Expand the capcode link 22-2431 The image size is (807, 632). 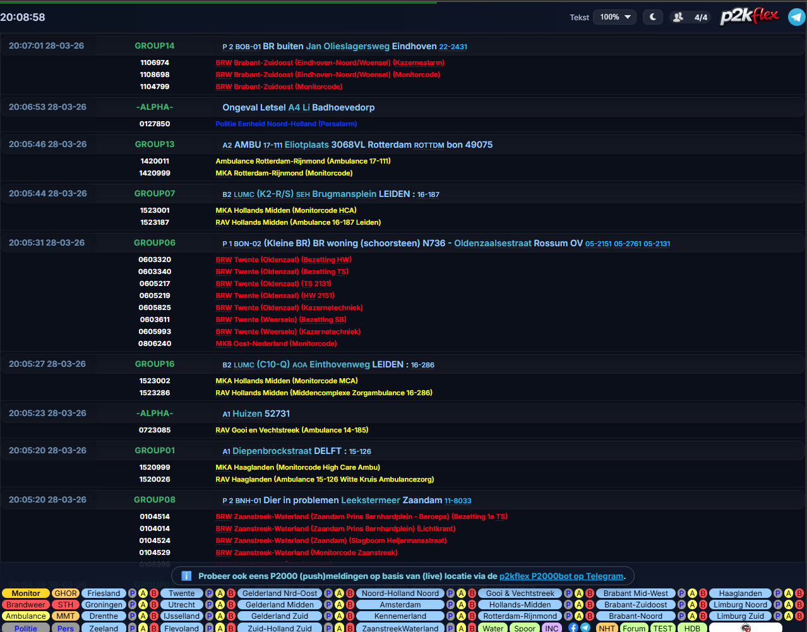(x=453, y=47)
